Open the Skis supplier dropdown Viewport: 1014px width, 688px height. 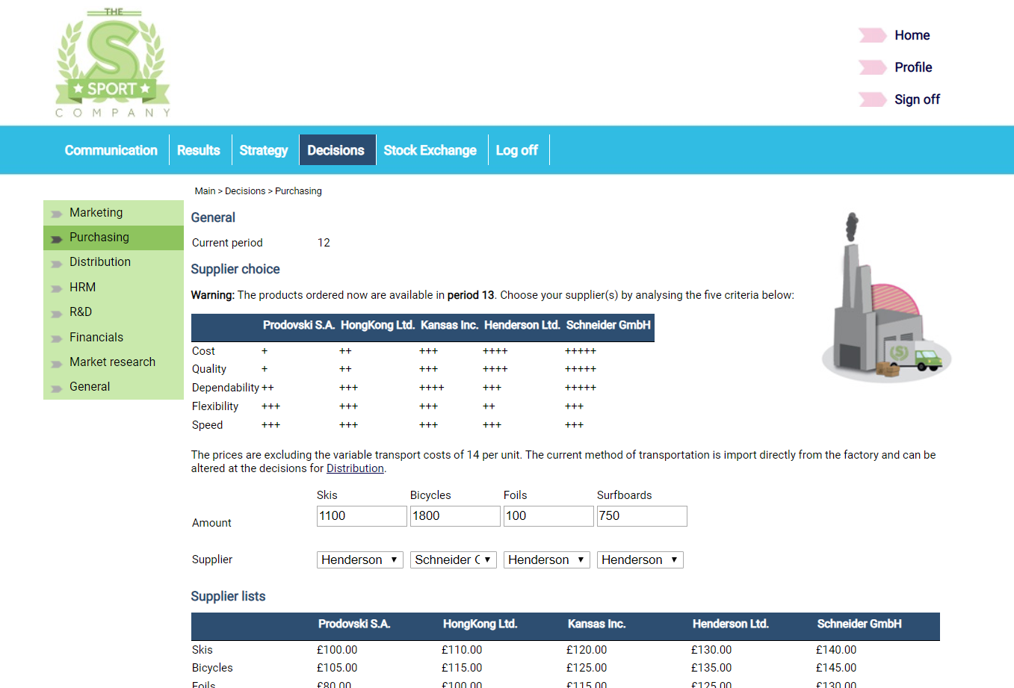[359, 560]
